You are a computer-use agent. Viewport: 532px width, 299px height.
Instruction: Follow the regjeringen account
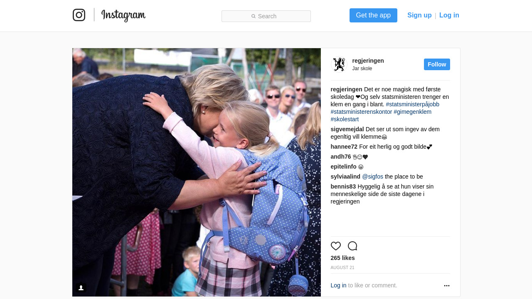(x=437, y=64)
